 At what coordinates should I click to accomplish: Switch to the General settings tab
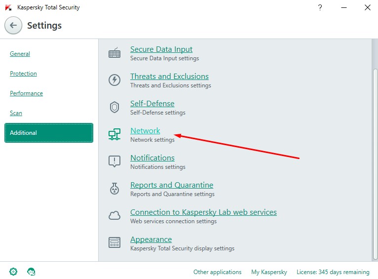click(x=20, y=54)
